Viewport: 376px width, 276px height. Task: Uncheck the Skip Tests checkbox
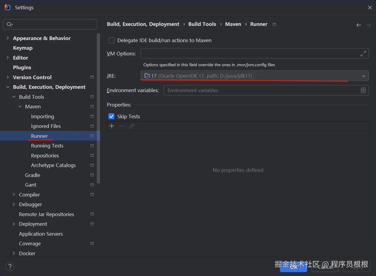click(x=111, y=116)
